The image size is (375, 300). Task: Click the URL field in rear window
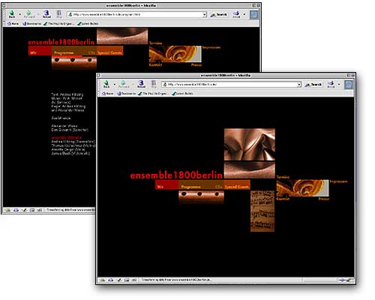point(136,15)
